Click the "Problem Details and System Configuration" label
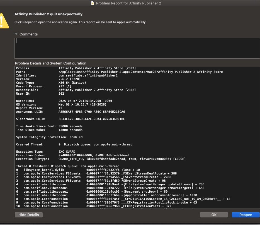Image resolution: width=260 pixels, height=225 pixels. tap(50, 63)
